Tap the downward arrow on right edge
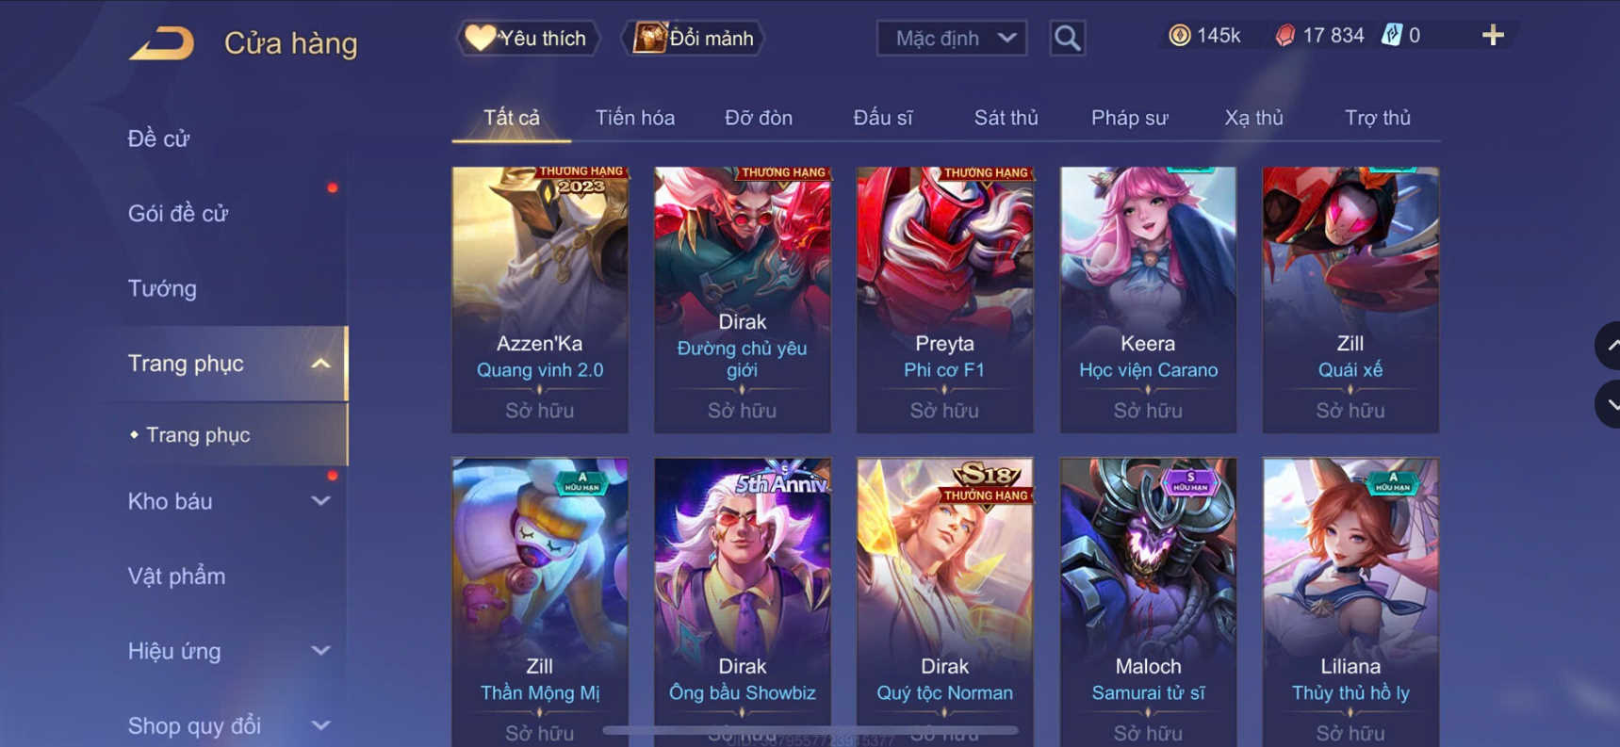Viewport: 1620px width, 747px height. coord(1609,404)
